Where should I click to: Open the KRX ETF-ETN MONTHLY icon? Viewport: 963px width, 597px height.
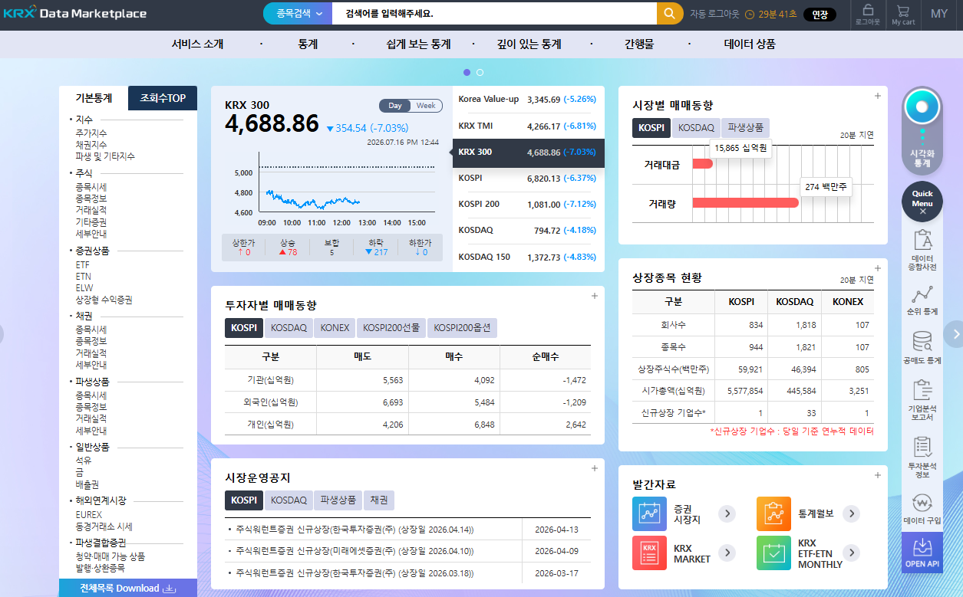tap(773, 553)
